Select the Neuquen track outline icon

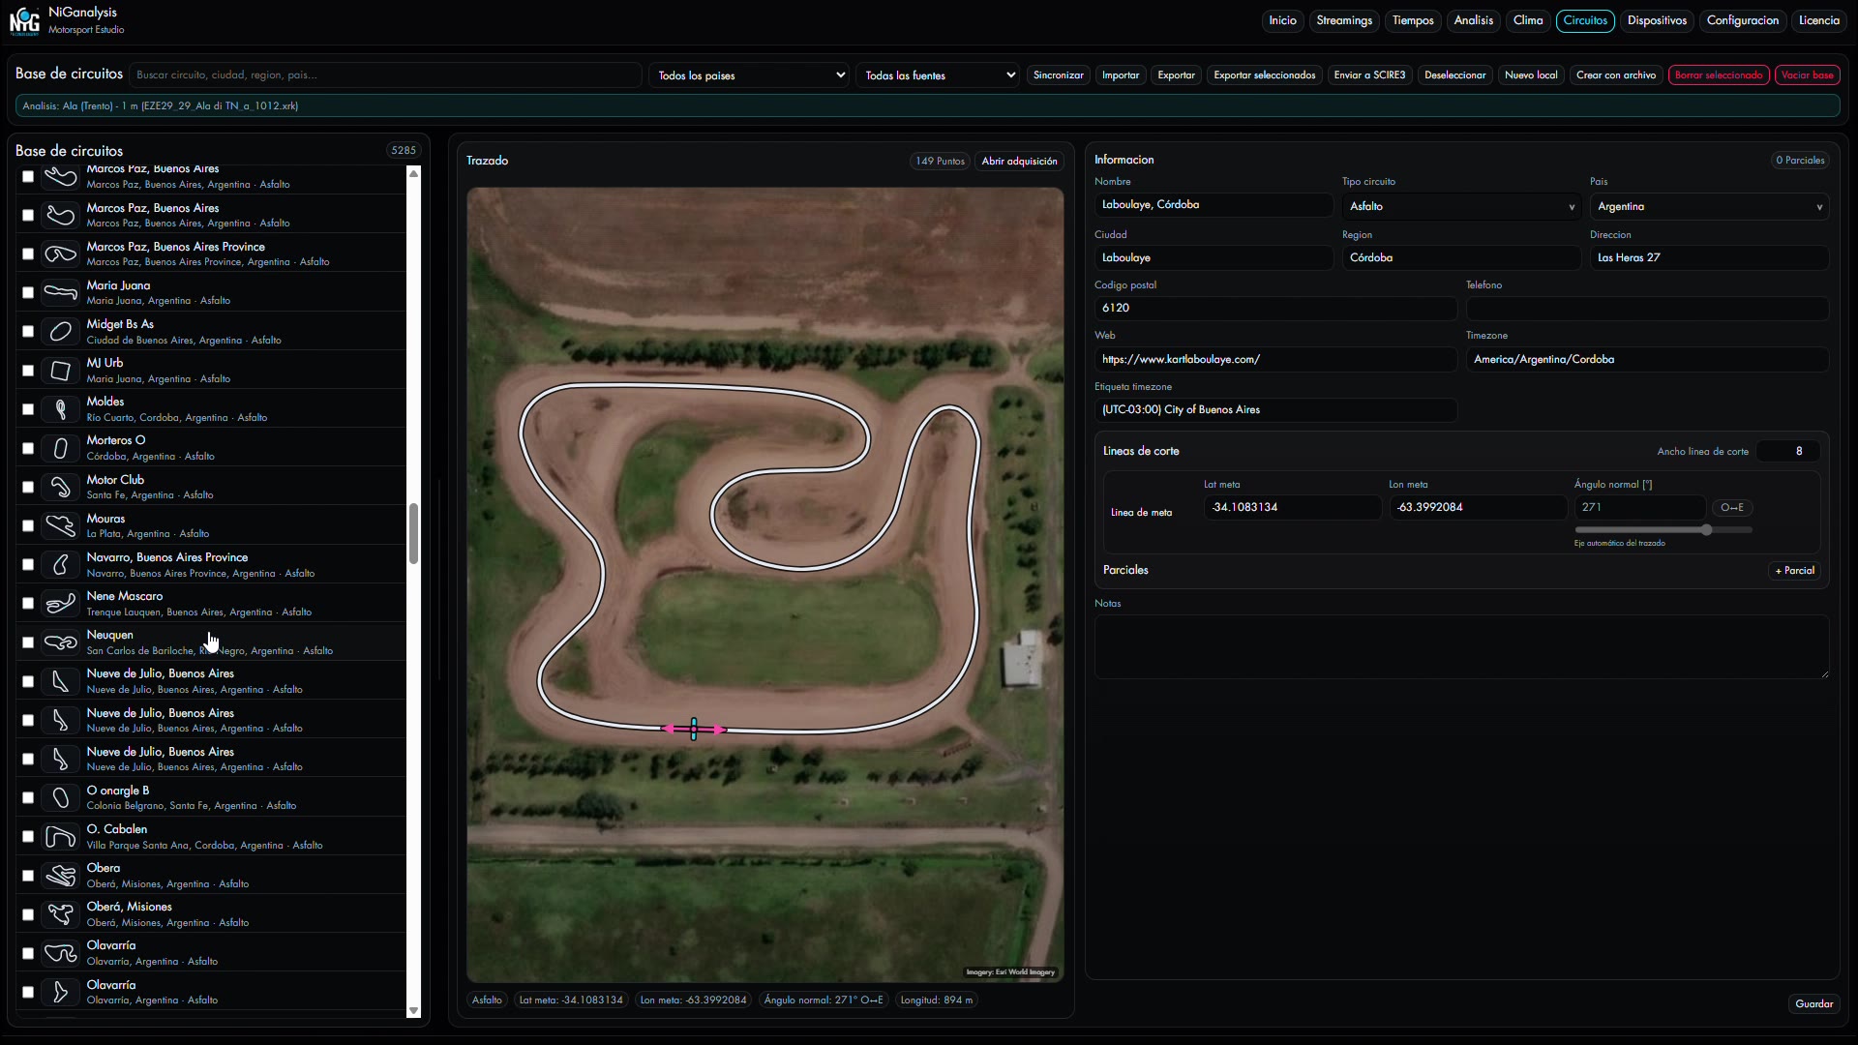coord(60,642)
